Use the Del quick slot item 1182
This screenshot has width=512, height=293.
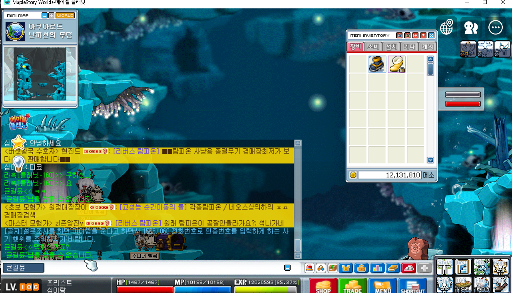[x=463, y=284]
